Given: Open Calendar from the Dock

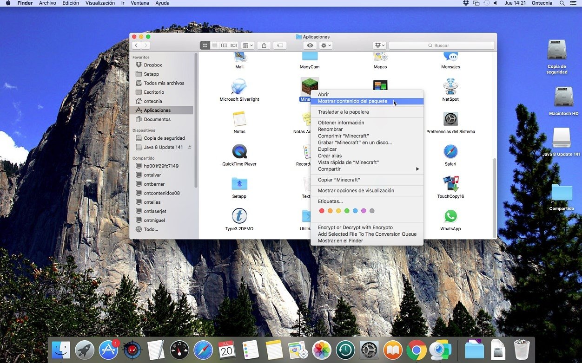Looking at the screenshot, I should coord(227,350).
